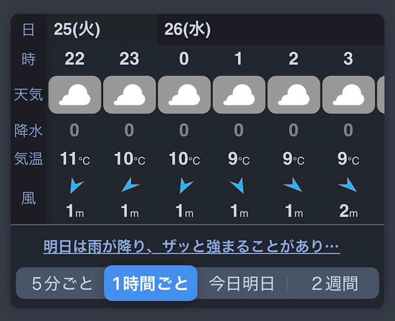395x321 pixels.
Task: Click the 25(火) date header
Action: [78, 30]
